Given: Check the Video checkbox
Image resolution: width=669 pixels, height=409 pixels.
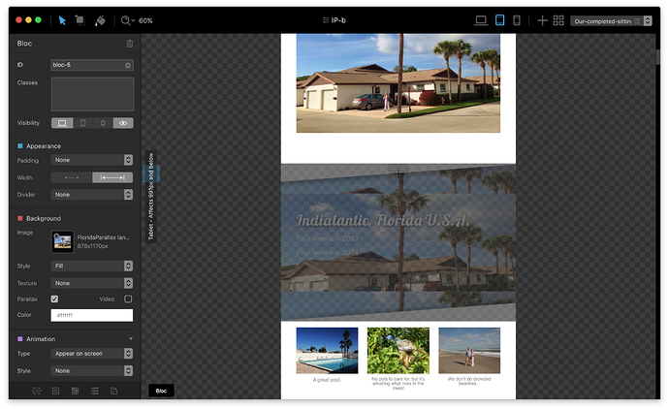Looking at the screenshot, I should [128, 299].
